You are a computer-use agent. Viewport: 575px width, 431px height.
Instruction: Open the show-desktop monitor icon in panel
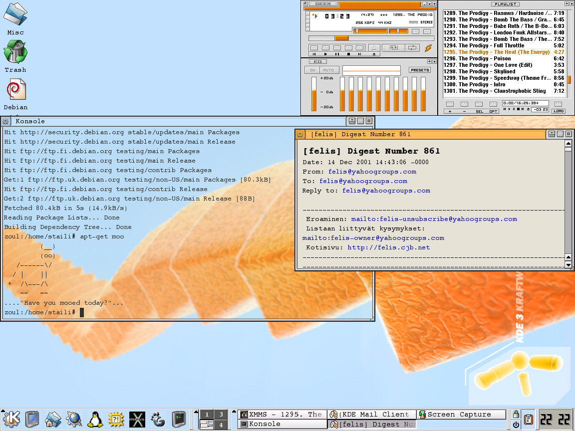(x=32, y=419)
